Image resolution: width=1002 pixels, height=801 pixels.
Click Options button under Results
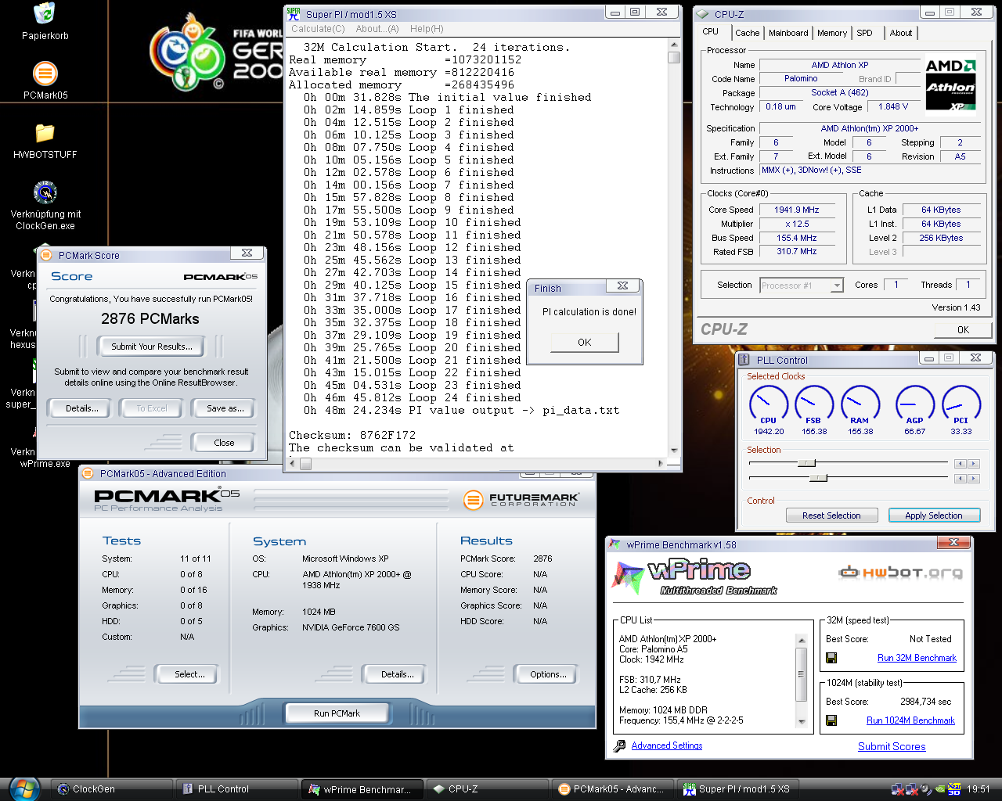(548, 674)
